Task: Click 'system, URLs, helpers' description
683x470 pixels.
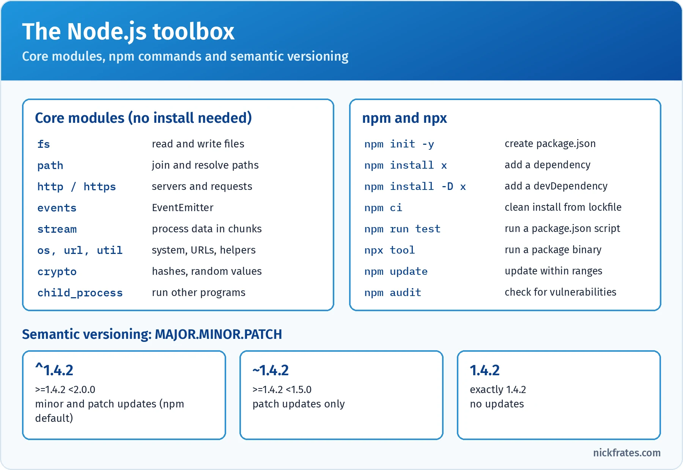Action: tap(204, 250)
